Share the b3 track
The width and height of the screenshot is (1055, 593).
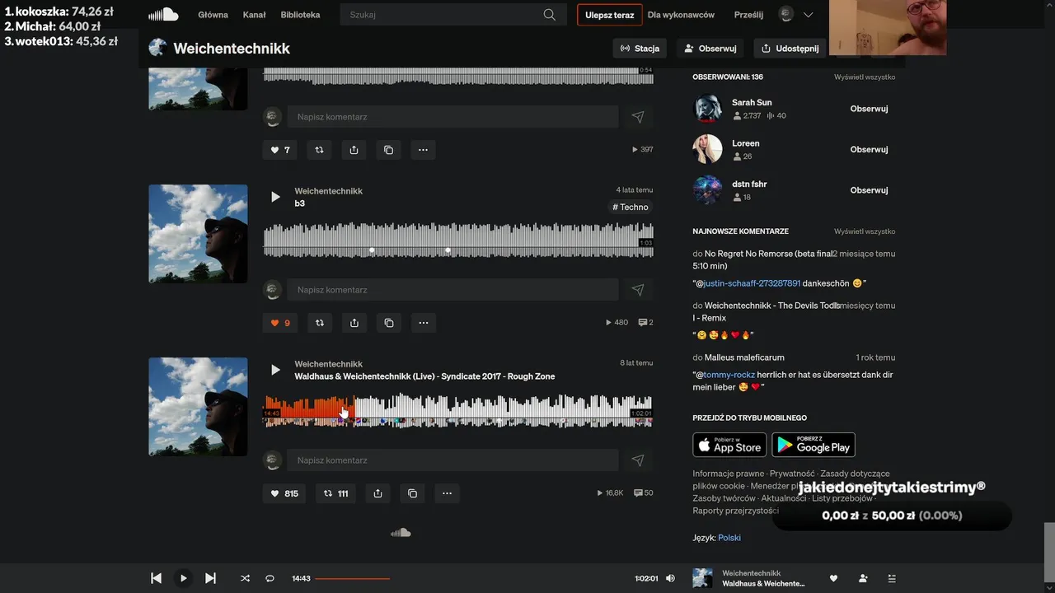(x=354, y=323)
